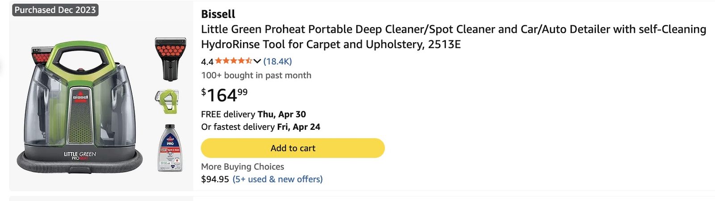Click the Bissell Pro Oxy formula bottle image
This screenshot has width=715, height=201.
point(170,148)
